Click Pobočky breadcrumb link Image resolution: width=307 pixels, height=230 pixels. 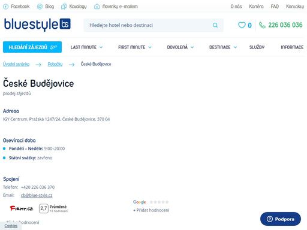55,64
